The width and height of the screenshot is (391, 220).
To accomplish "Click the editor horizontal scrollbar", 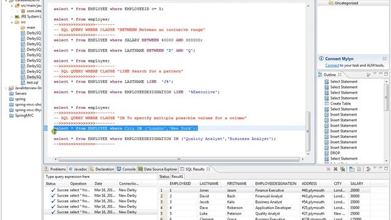I will [x=178, y=159].
